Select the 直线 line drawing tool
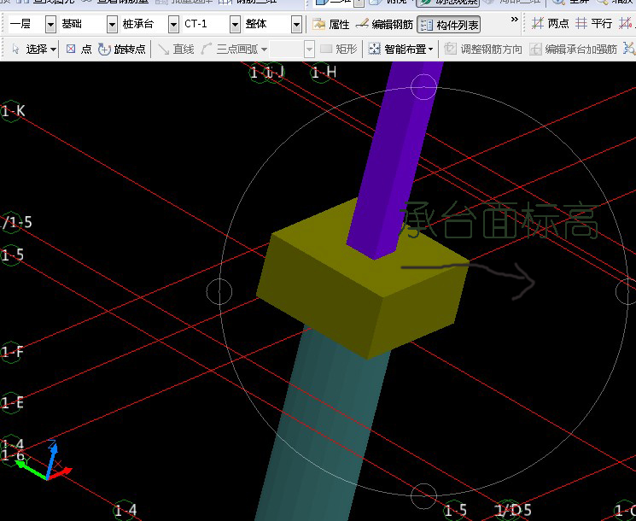Viewport: 636px width, 521px height. pyautogui.click(x=176, y=49)
